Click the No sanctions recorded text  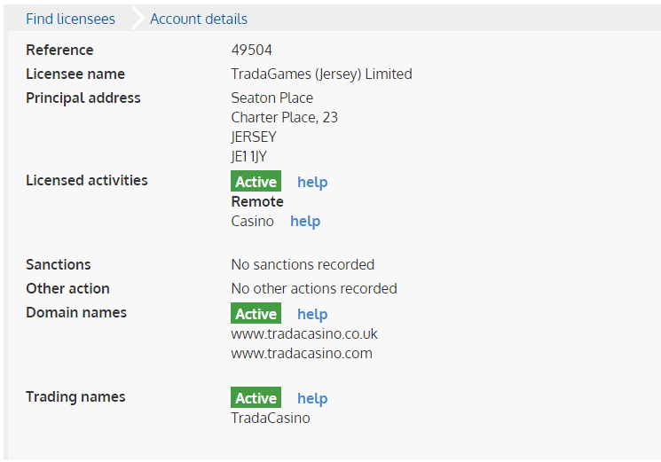[x=303, y=264]
